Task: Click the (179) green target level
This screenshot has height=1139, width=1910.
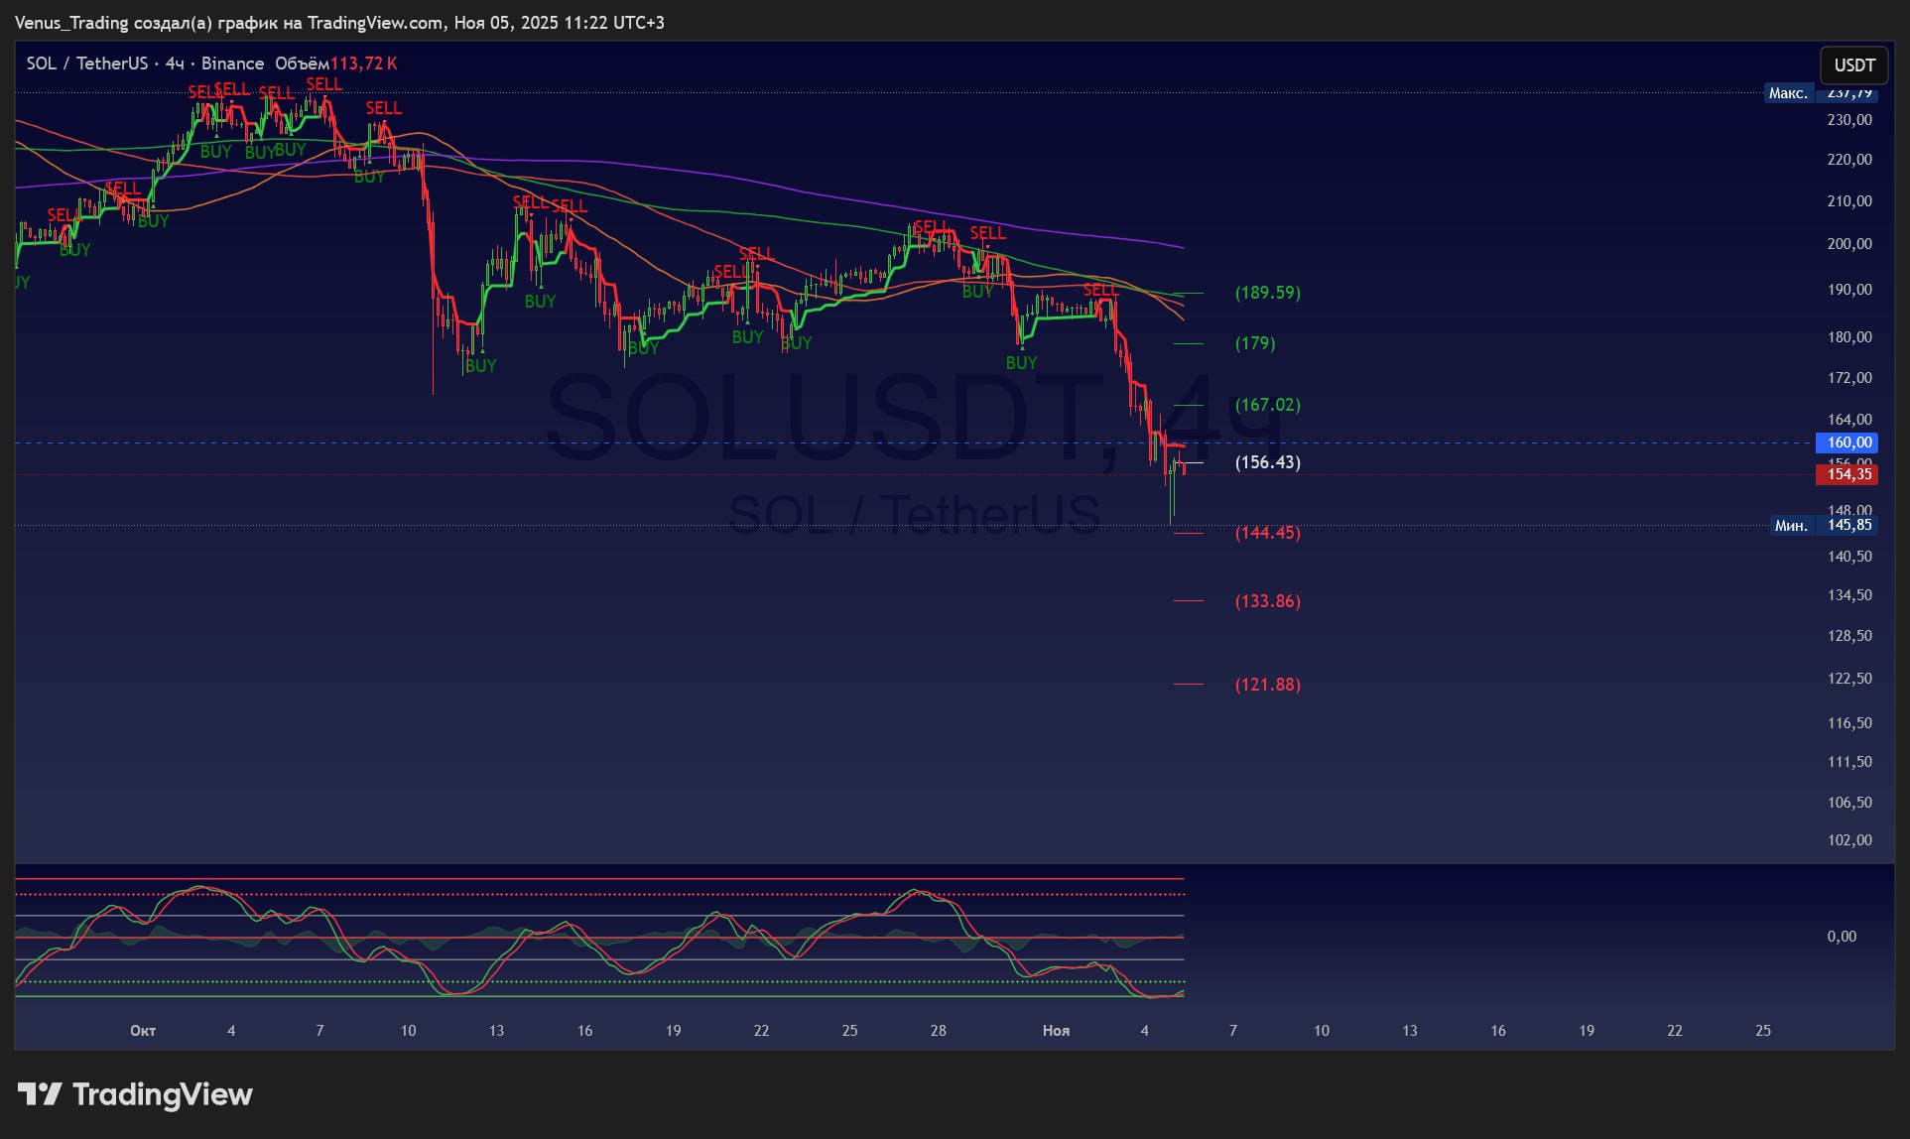Action: (1254, 343)
